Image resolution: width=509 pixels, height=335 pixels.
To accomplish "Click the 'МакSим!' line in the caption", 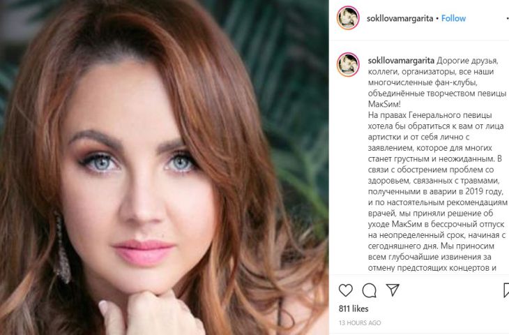I will (x=384, y=104).
